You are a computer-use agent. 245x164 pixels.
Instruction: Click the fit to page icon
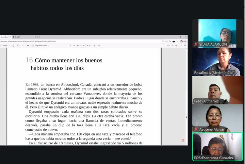pos(78,45)
